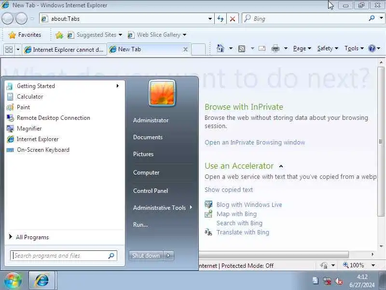Image resolution: width=386 pixels, height=290 pixels.
Task: Click the Forward navigation button
Action: pos(22,19)
